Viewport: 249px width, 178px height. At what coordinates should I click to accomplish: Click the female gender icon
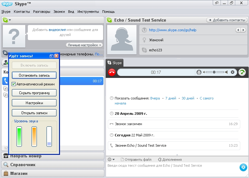(144, 40)
